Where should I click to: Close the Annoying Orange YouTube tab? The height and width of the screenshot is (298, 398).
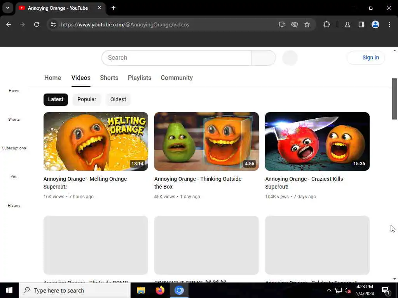click(99, 8)
